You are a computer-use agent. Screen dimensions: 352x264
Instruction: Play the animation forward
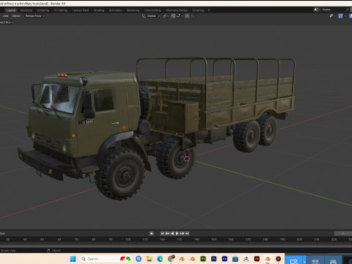[177, 233]
